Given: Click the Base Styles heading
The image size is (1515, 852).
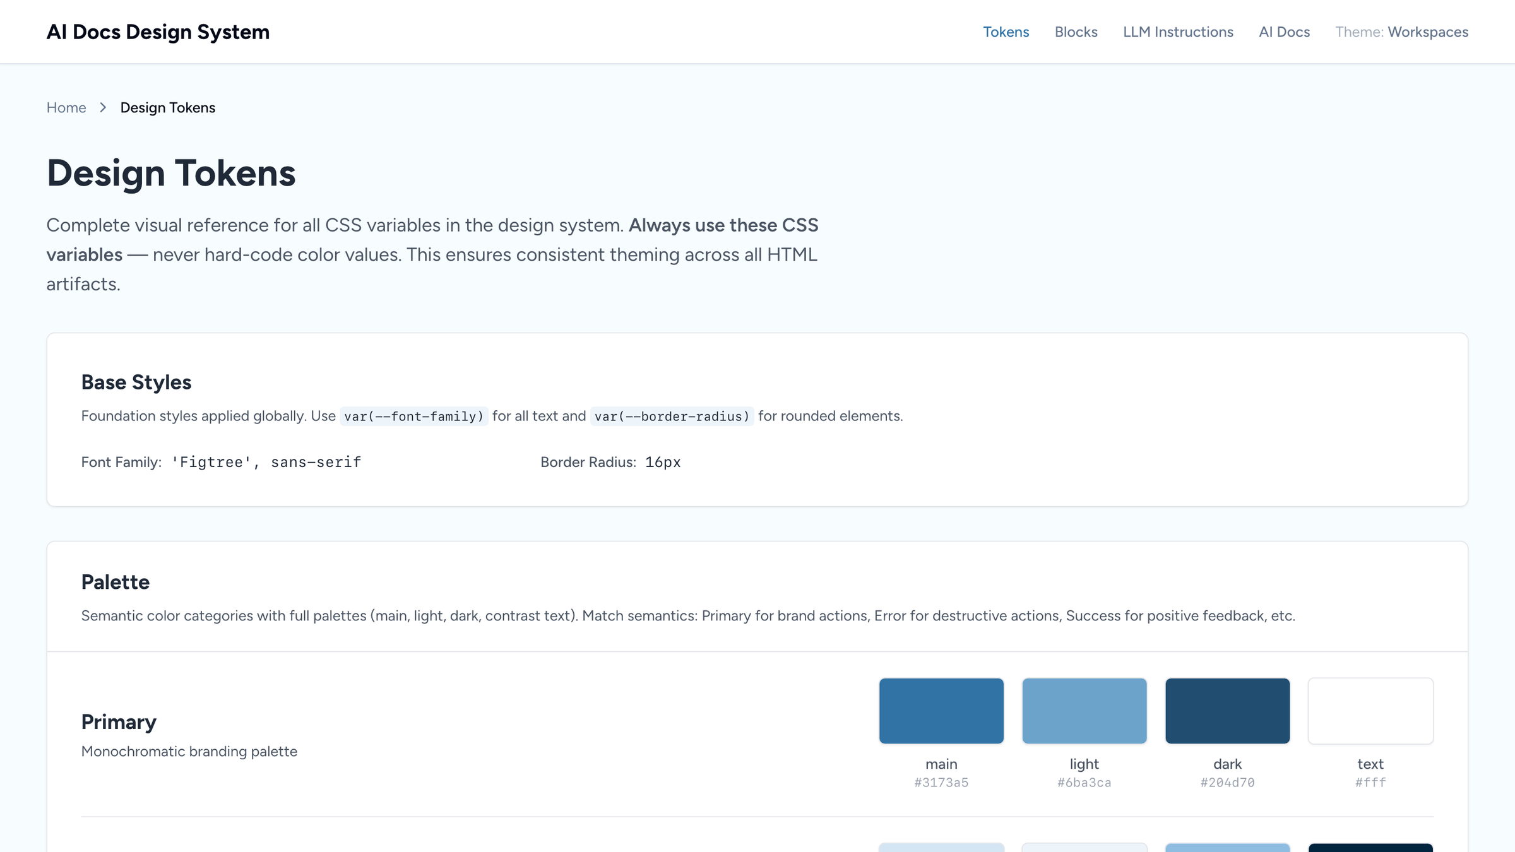Looking at the screenshot, I should click(x=136, y=382).
